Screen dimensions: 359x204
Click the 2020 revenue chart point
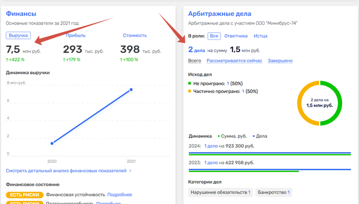point(52,143)
